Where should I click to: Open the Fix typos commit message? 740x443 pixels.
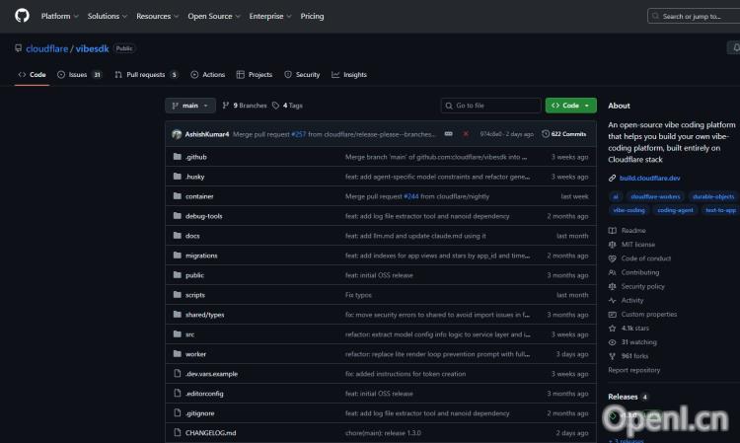358,295
